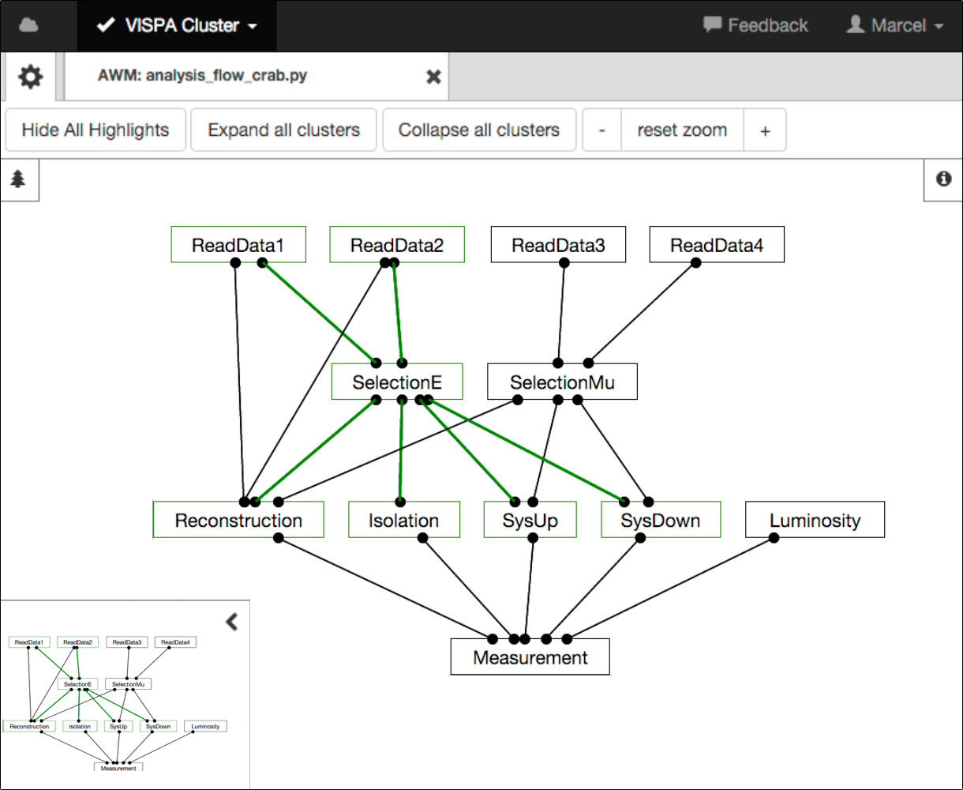963x790 pixels.
Task: Click the tree icon panel button
Action: 18,179
